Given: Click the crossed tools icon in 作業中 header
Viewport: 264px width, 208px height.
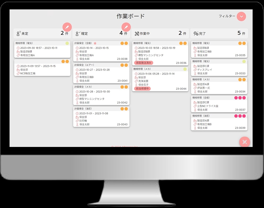Looking at the screenshot, I should click(136, 33).
